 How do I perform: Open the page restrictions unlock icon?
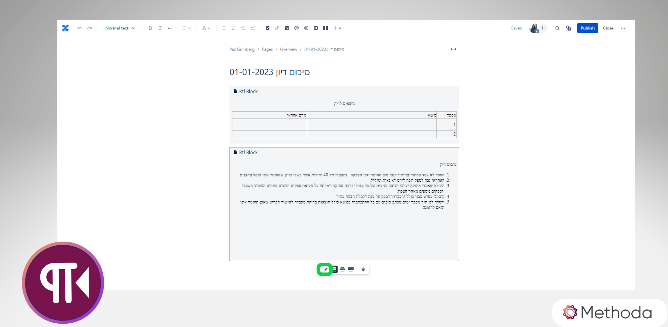569,28
